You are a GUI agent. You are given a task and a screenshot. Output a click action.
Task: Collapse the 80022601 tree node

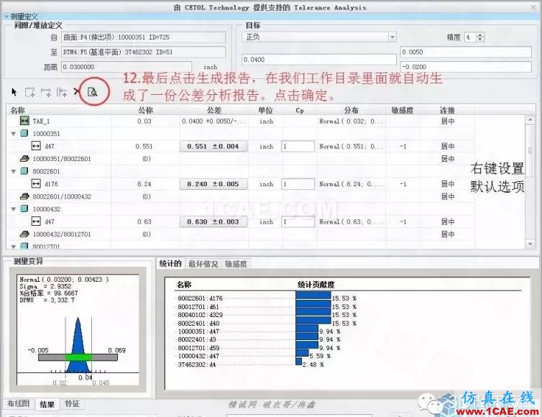[14, 172]
